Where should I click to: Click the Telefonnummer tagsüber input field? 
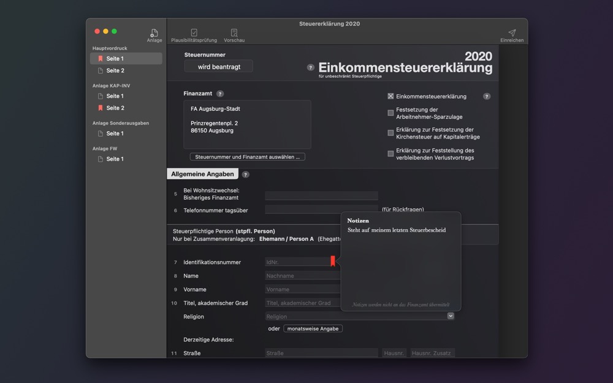click(321, 210)
